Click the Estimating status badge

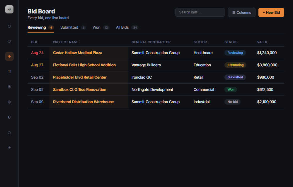click(x=236, y=65)
